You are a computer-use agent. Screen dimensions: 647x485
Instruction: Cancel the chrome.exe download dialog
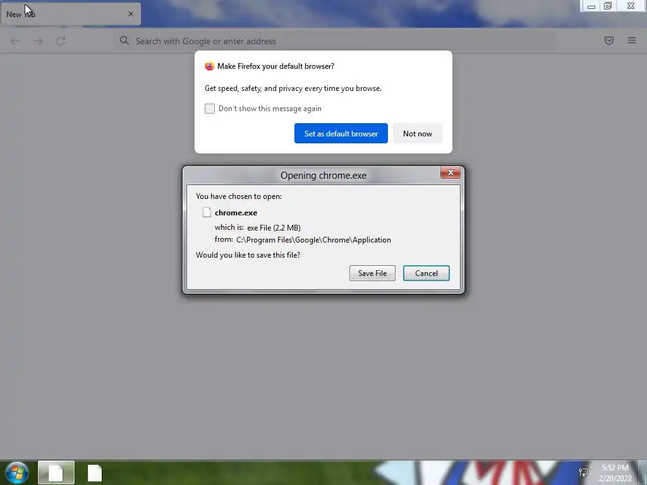(426, 273)
